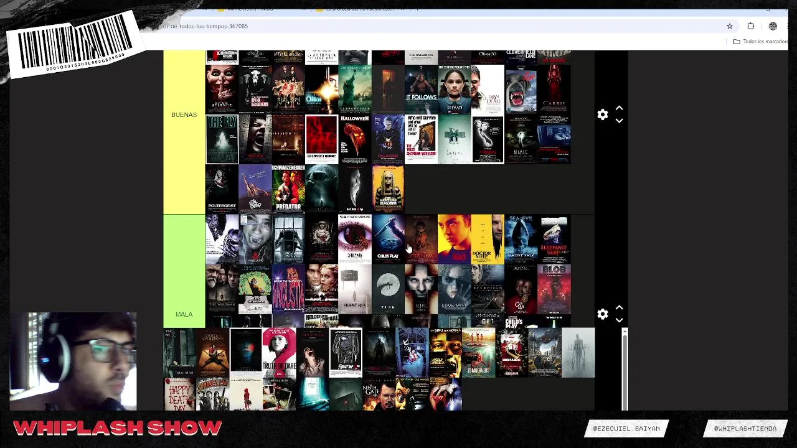The width and height of the screenshot is (797, 448).
Task: Pick the Under the Shadow poster
Action: click(213, 353)
